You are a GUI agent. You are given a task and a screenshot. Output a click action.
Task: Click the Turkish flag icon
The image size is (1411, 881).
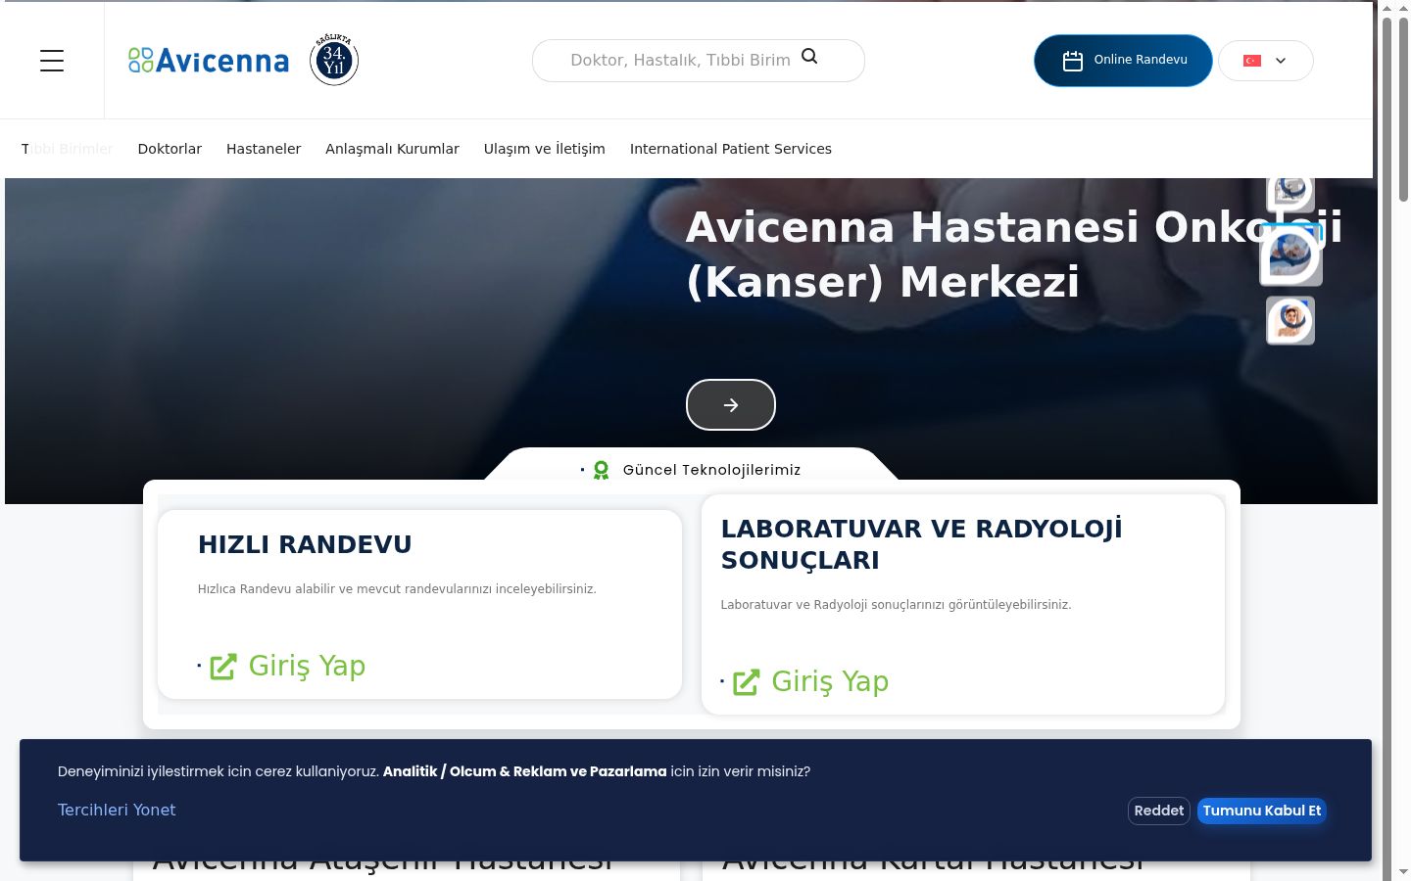coord(1252,61)
